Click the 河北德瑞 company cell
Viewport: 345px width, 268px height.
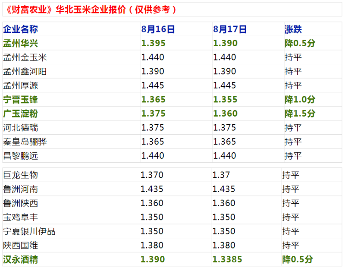[x=20, y=128]
